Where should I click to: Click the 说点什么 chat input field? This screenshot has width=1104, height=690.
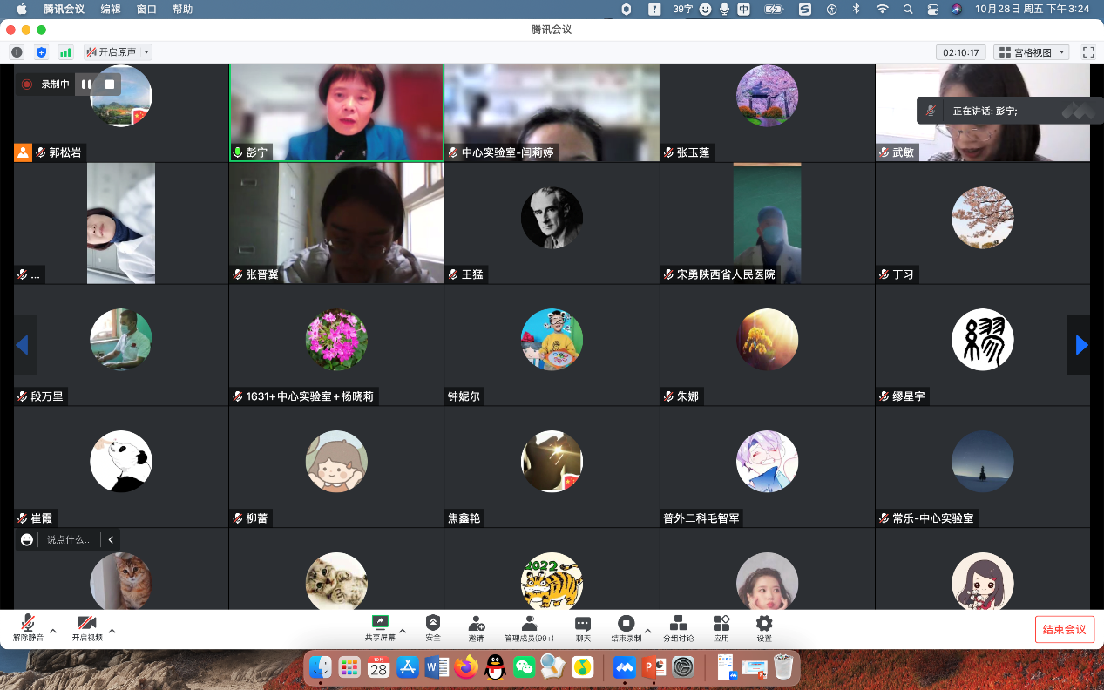[69, 540]
